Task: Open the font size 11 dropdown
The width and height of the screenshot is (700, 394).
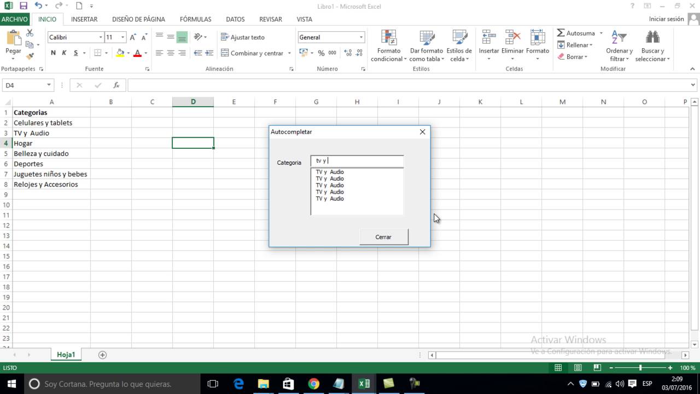Action: pos(122,37)
